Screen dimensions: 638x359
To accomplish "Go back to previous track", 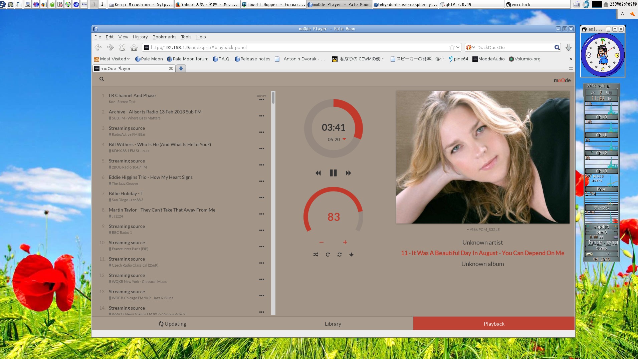I will tap(318, 173).
